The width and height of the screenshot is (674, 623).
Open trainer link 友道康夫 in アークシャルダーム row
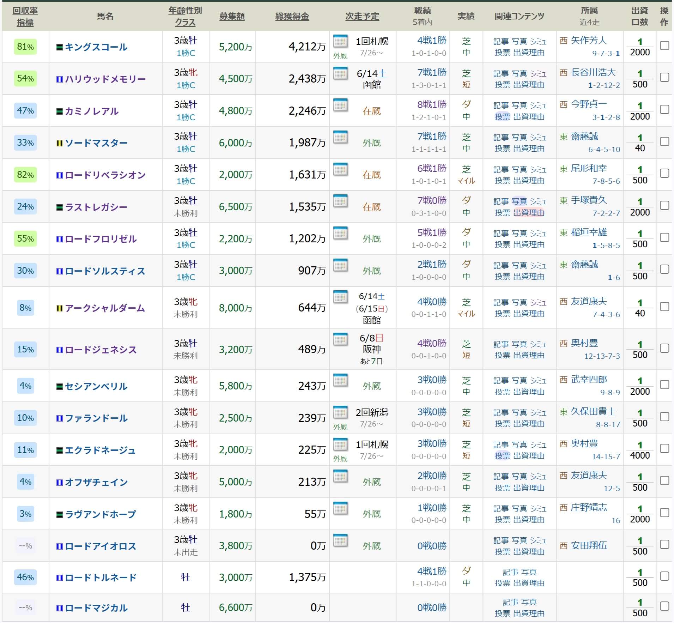point(589,301)
